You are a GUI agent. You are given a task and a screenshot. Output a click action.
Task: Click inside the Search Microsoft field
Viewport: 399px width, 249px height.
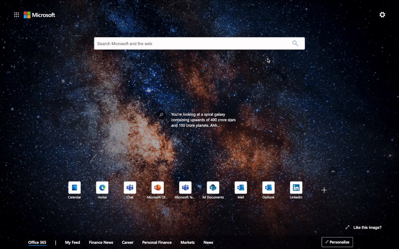tap(180, 43)
